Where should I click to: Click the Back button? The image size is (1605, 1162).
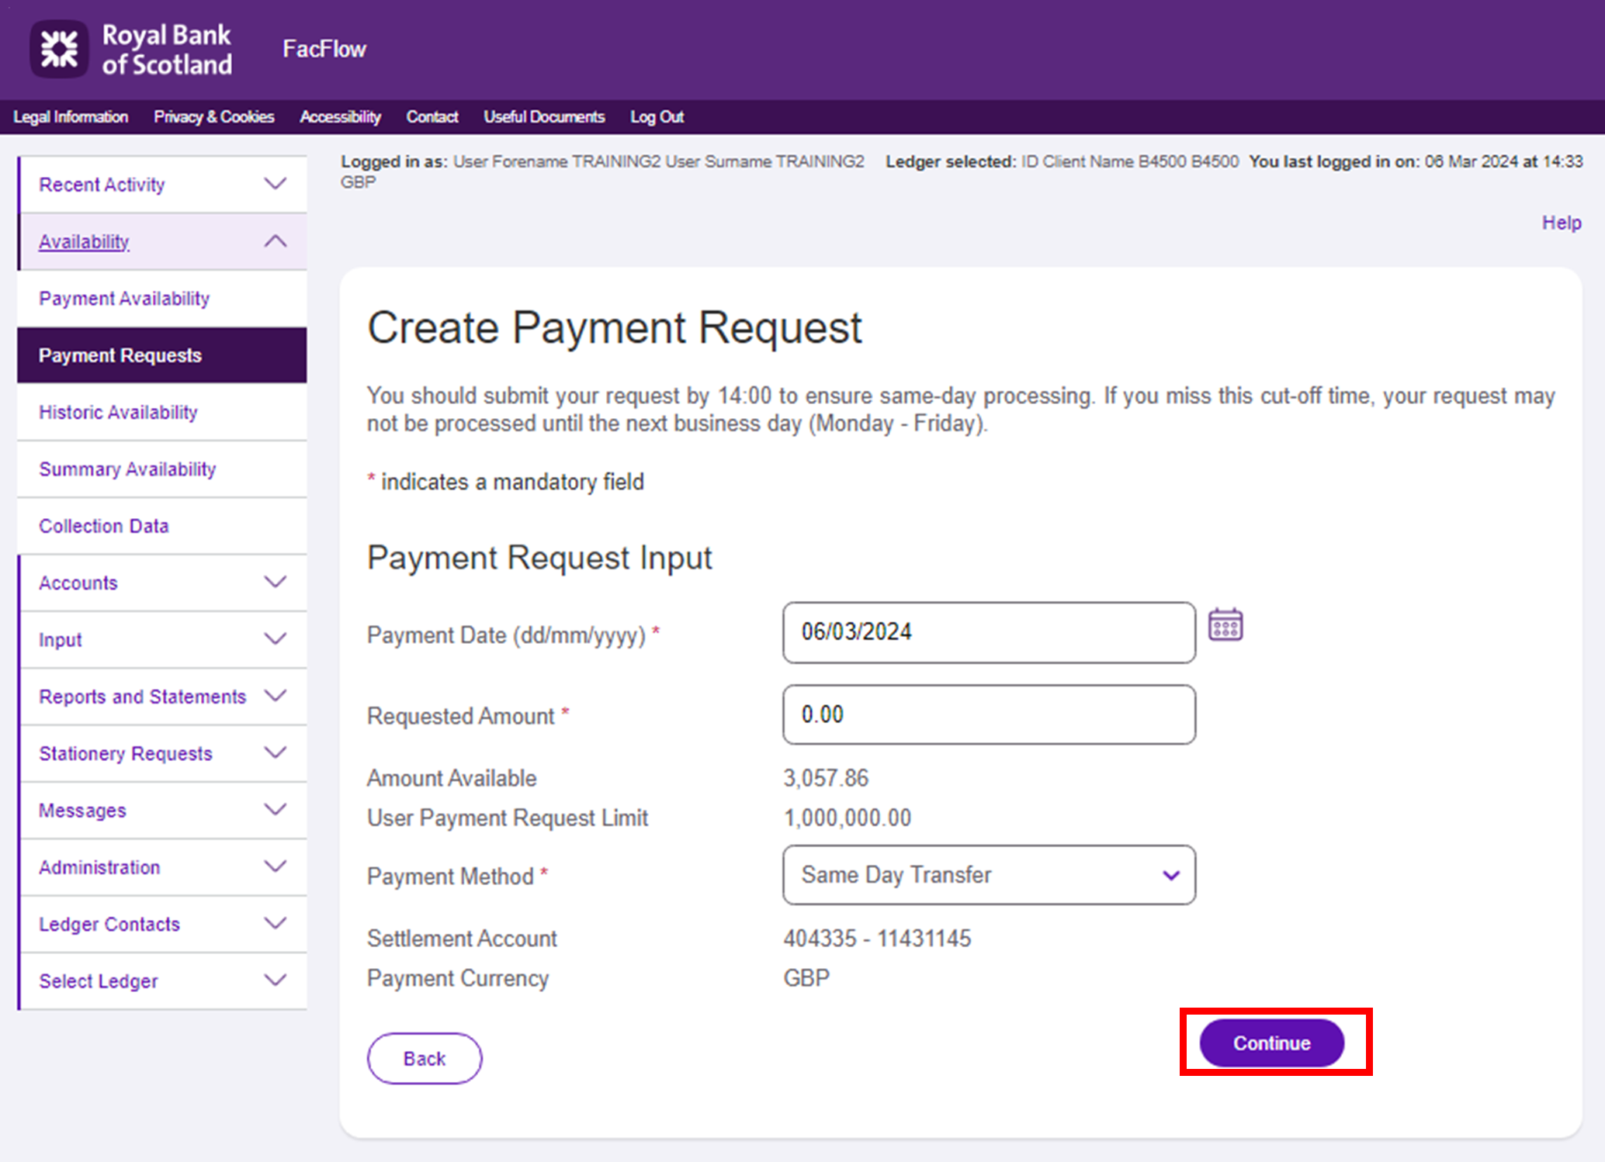(x=424, y=1058)
